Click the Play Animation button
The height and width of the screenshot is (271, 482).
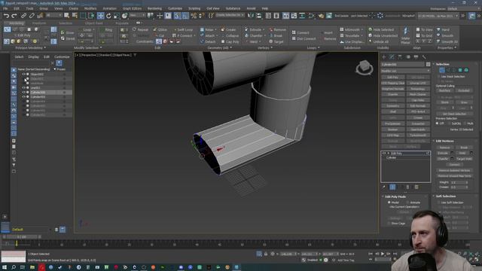[383, 254]
